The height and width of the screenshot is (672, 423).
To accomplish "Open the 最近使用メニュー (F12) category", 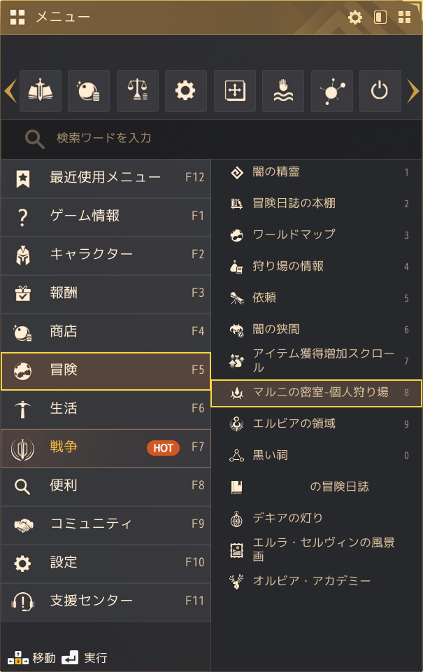I will [x=105, y=178].
